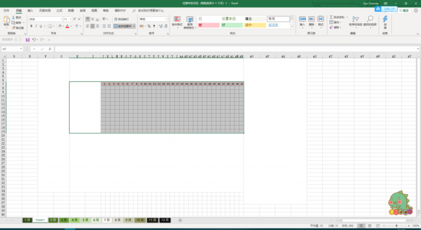Screen dimensions: 421x230
Task: Open Sort and Filter icon
Action: coord(356,19)
